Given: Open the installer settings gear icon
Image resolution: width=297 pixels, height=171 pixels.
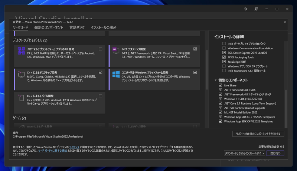Looking at the screenshot, I should pyautogui.click(x=246, y=9).
